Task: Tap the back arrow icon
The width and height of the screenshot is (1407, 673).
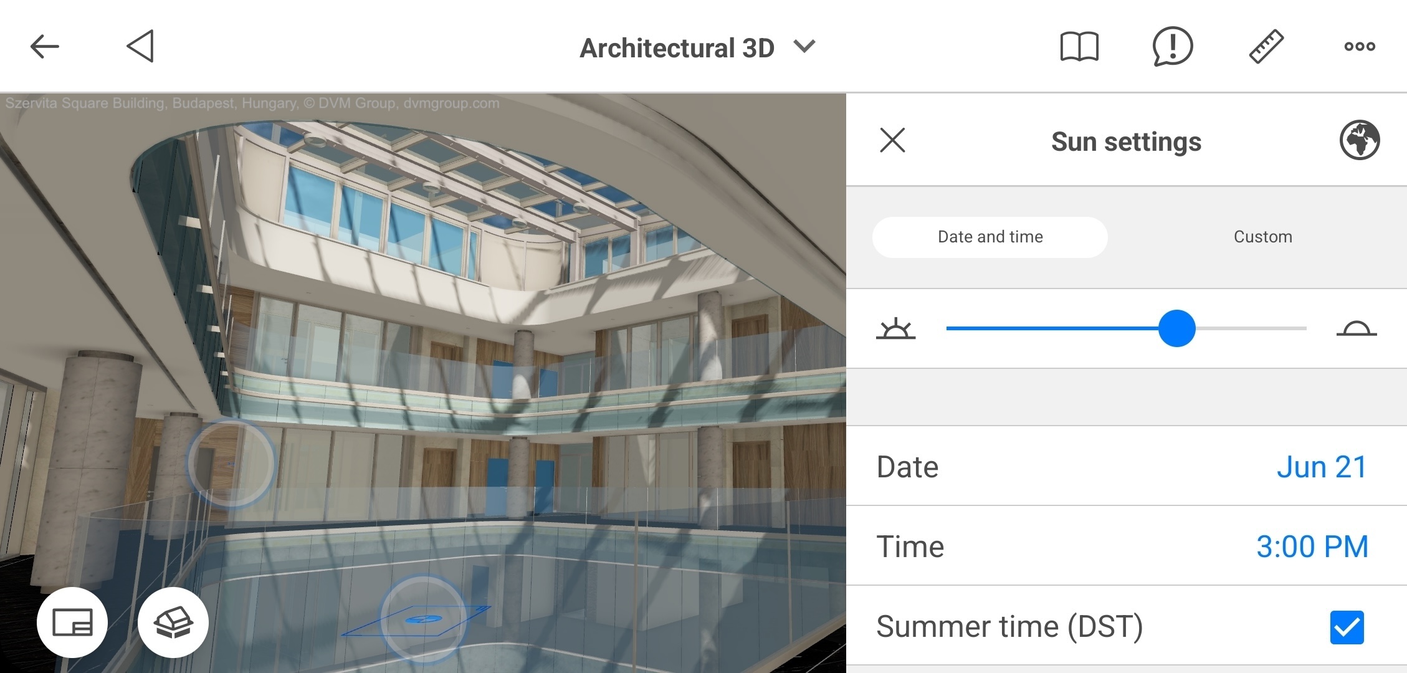Action: coord(44,46)
